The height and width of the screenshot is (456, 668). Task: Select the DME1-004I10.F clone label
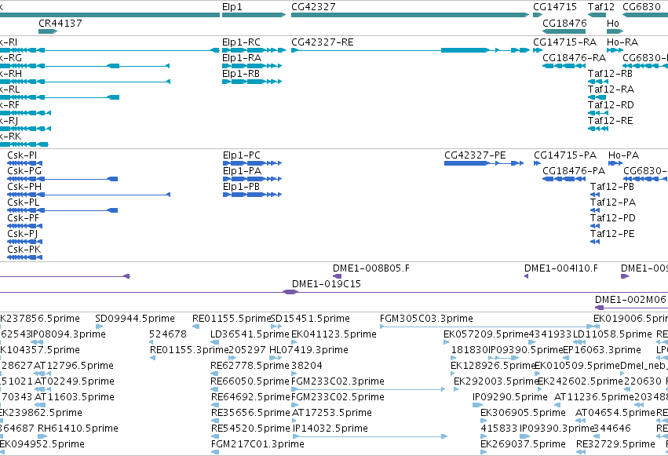(x=561, y=268)
